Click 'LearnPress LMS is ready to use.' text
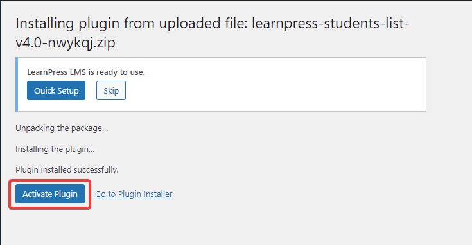472x245 pixels. (x=86, y=72)
